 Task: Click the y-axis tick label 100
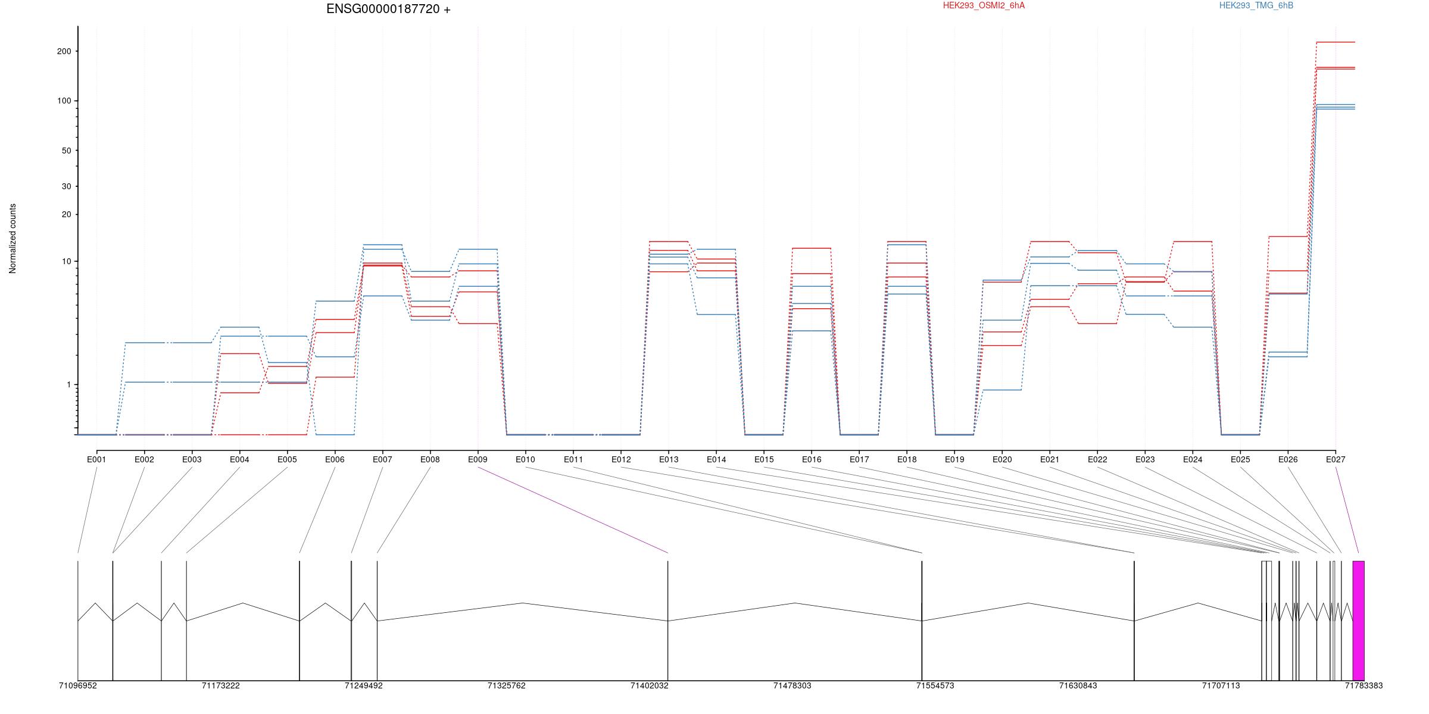coord(64,101)
